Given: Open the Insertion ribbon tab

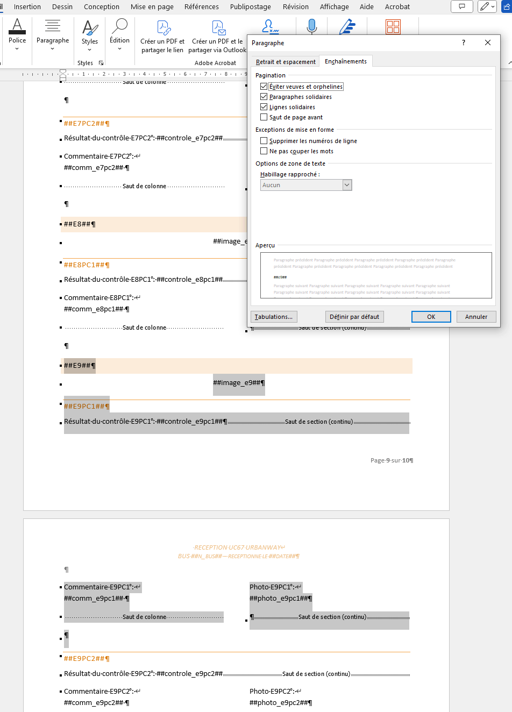Looking at the screenshot, I should [x=27, y=6].
